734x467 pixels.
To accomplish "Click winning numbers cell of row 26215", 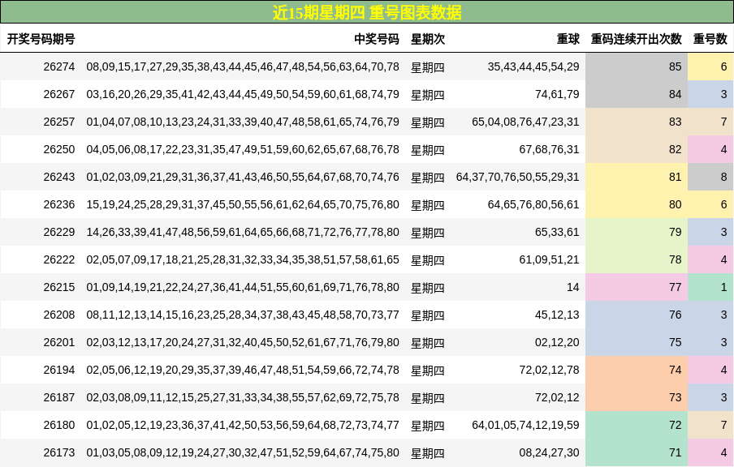I will [243, 288].
